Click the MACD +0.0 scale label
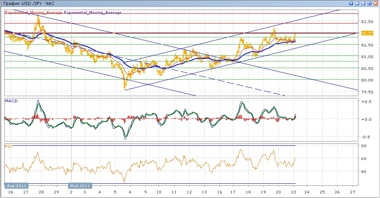380x198 pixels. pyautogui.click(x=366, y=119)
